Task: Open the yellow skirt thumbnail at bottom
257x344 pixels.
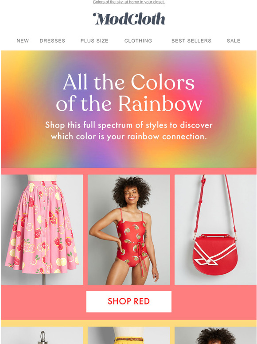Action: pos(129,336)
